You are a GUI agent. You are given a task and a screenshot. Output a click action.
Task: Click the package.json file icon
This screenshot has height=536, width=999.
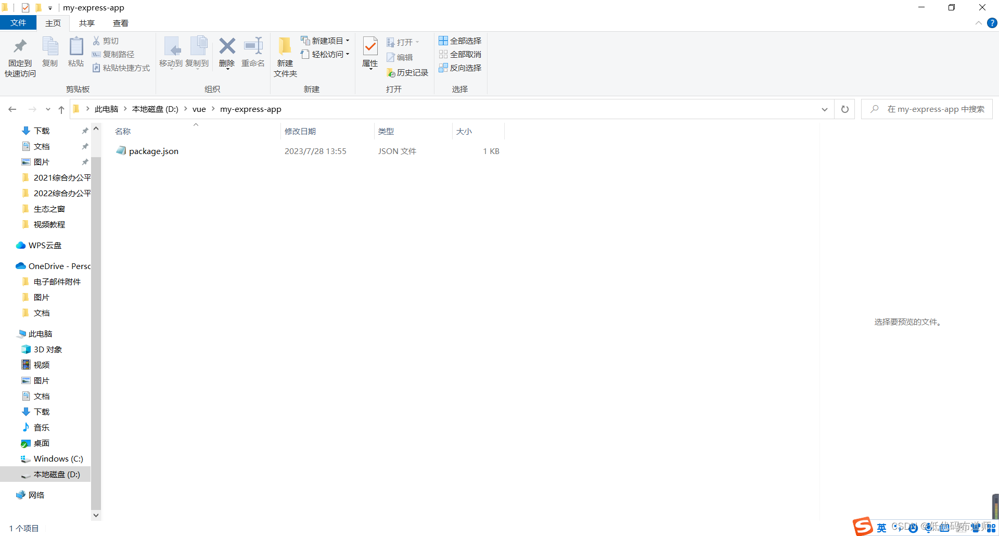pos(121,151)
